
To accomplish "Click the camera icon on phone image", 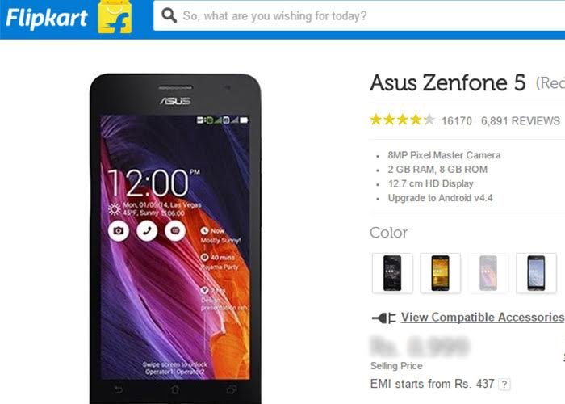I will 119,230.
